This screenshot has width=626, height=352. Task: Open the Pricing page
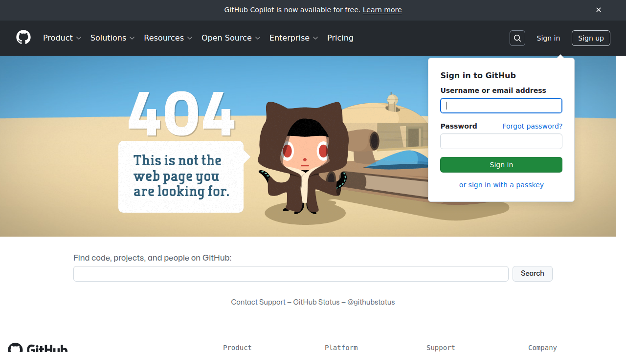[x=340, y=38]
